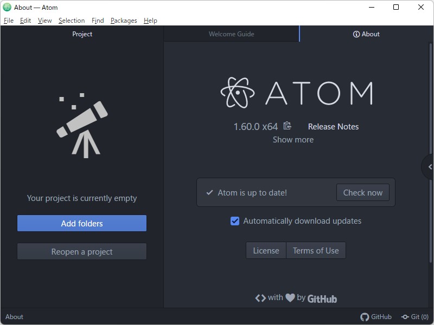This screenshot has height=325, width=434.
Task: Click the Git branch icon in status bar
Action: pos(406,317)
